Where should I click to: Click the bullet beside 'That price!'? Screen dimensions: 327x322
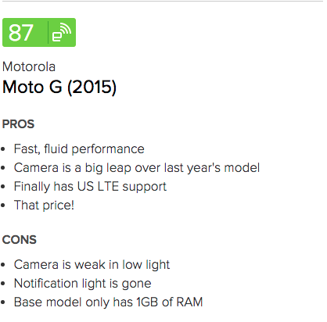pyautogui.click(x=3, y=206)
